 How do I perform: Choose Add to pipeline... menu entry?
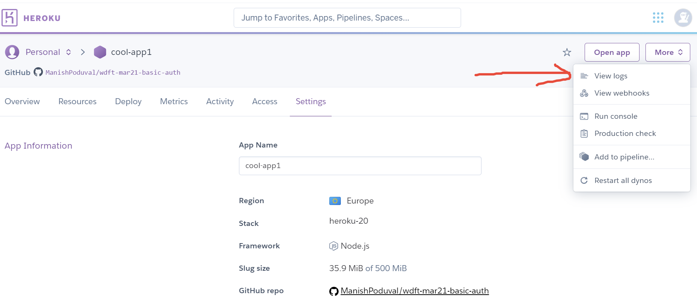632,157
